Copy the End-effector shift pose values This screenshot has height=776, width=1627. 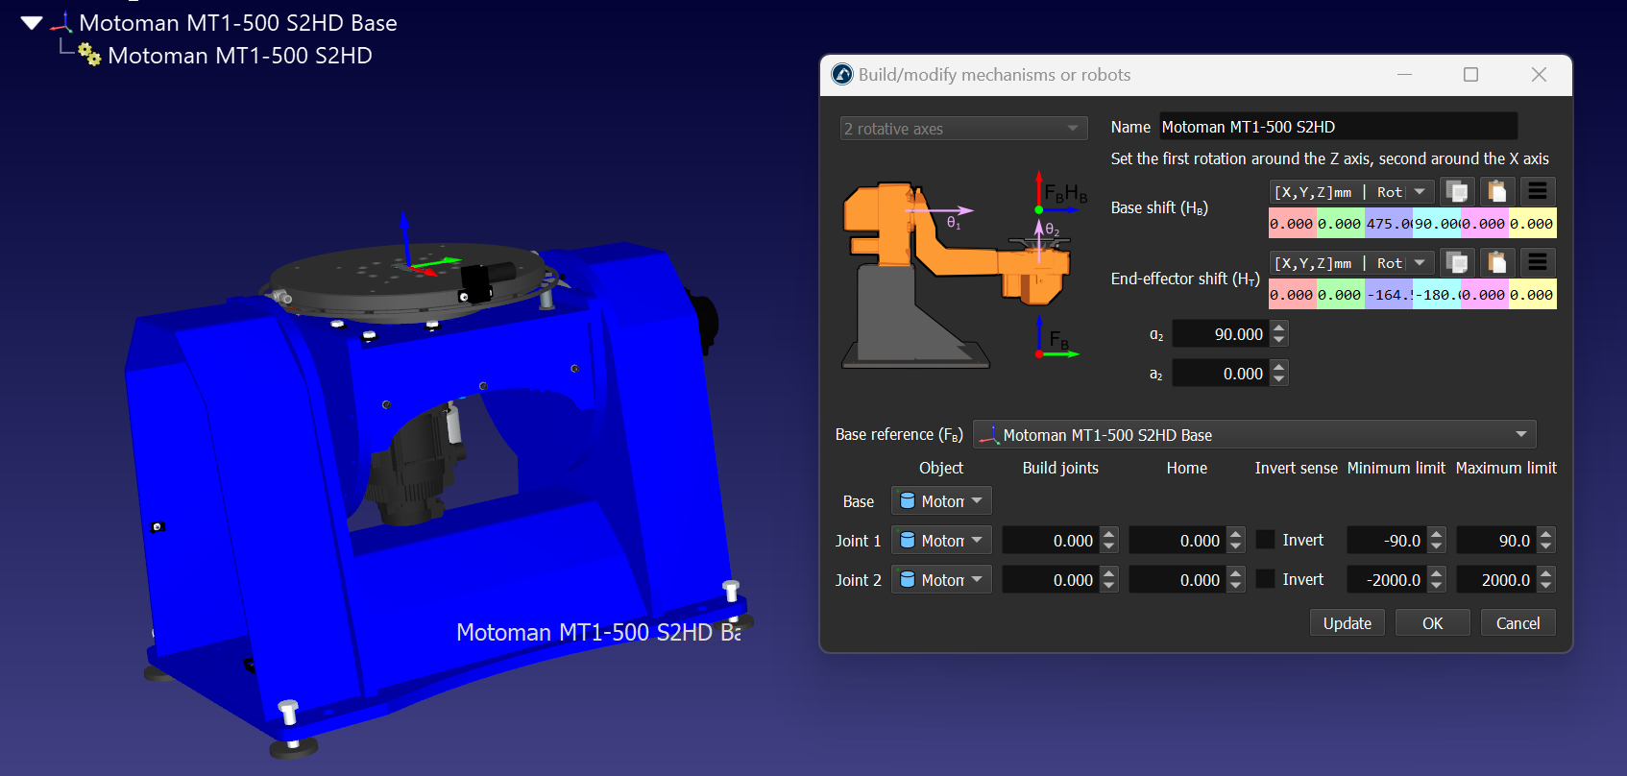coord(1457,263)
